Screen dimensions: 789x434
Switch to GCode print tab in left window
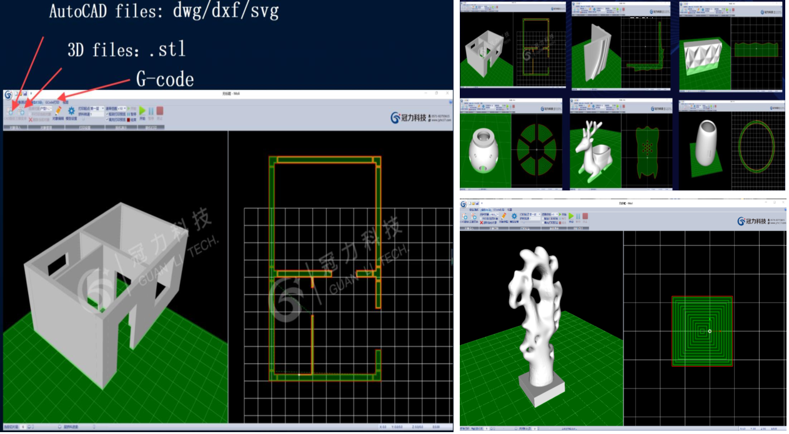tap(52, 102)
